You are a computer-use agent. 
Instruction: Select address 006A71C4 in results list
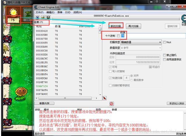click(42, 86)
